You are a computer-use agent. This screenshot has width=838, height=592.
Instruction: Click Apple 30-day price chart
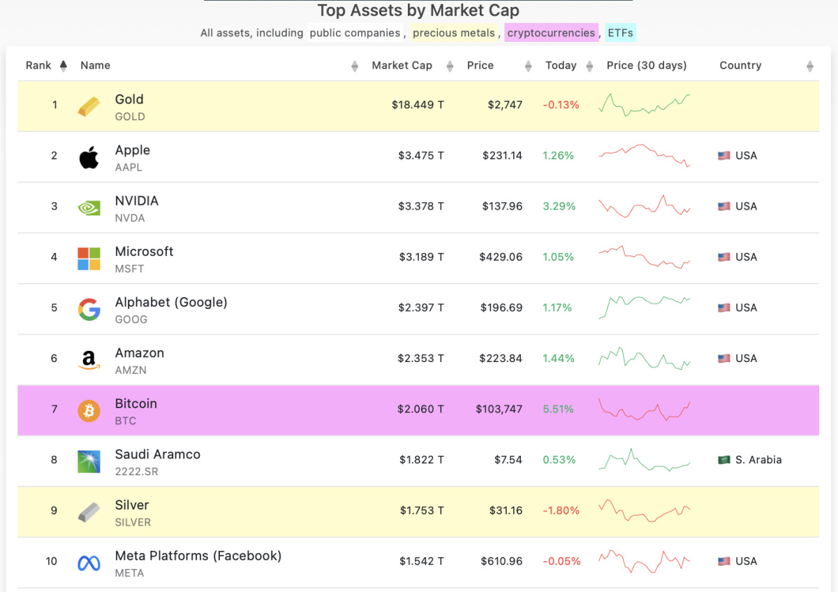point(645,155)
